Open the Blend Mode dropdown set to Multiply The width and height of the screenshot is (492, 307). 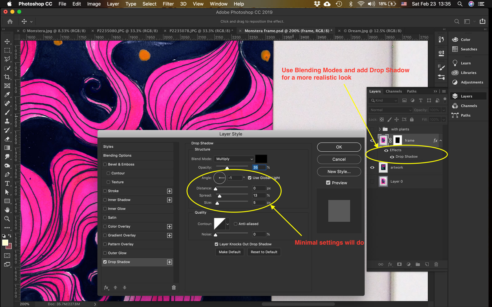[234, 159]
